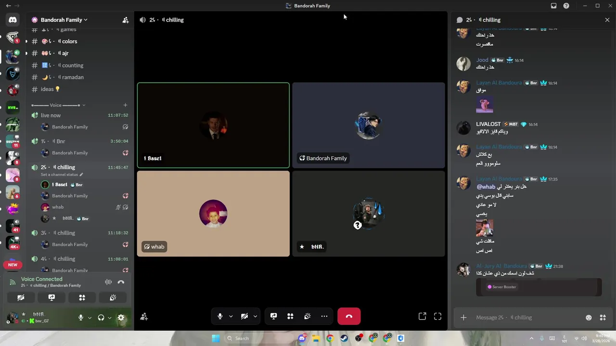Expand input device options beside user panel microphone

click(x=90, y=318)
